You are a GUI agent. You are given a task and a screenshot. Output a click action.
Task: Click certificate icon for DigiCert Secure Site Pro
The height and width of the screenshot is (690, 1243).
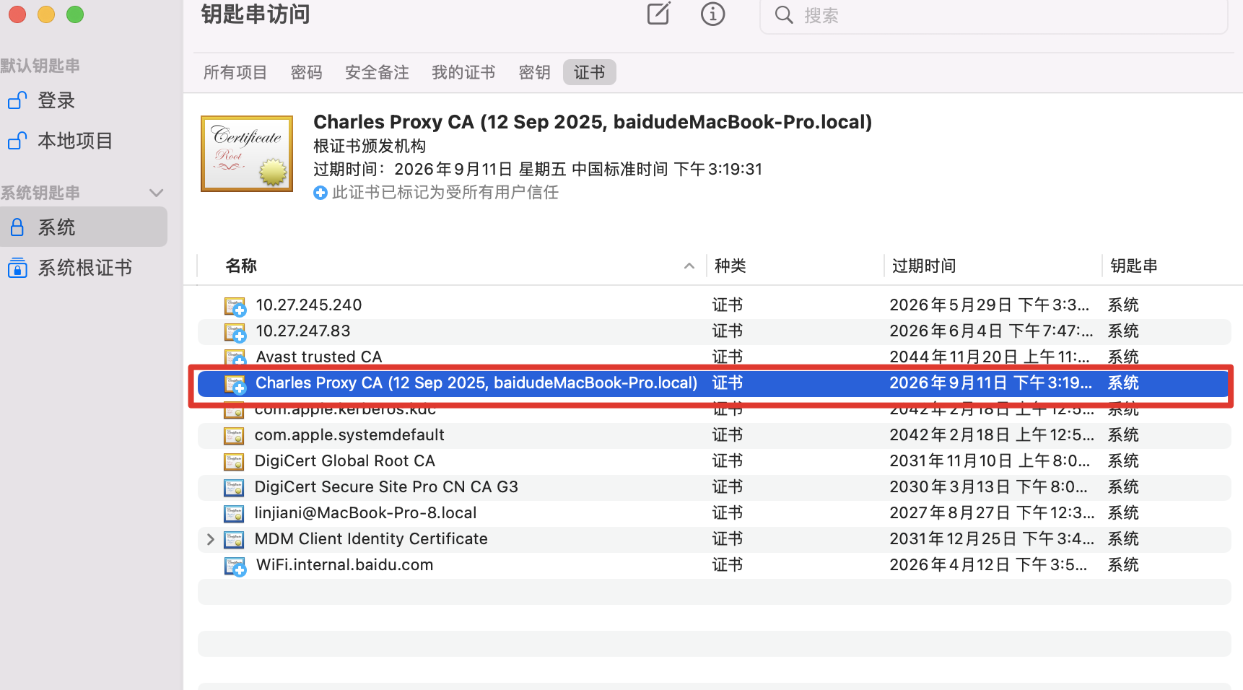pyautogui.click(x=234, y=487)
